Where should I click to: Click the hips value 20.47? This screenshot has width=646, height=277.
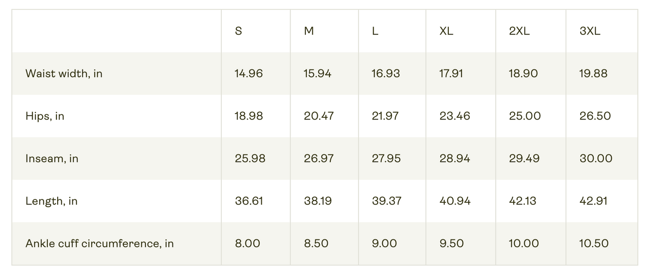[318, 116]
